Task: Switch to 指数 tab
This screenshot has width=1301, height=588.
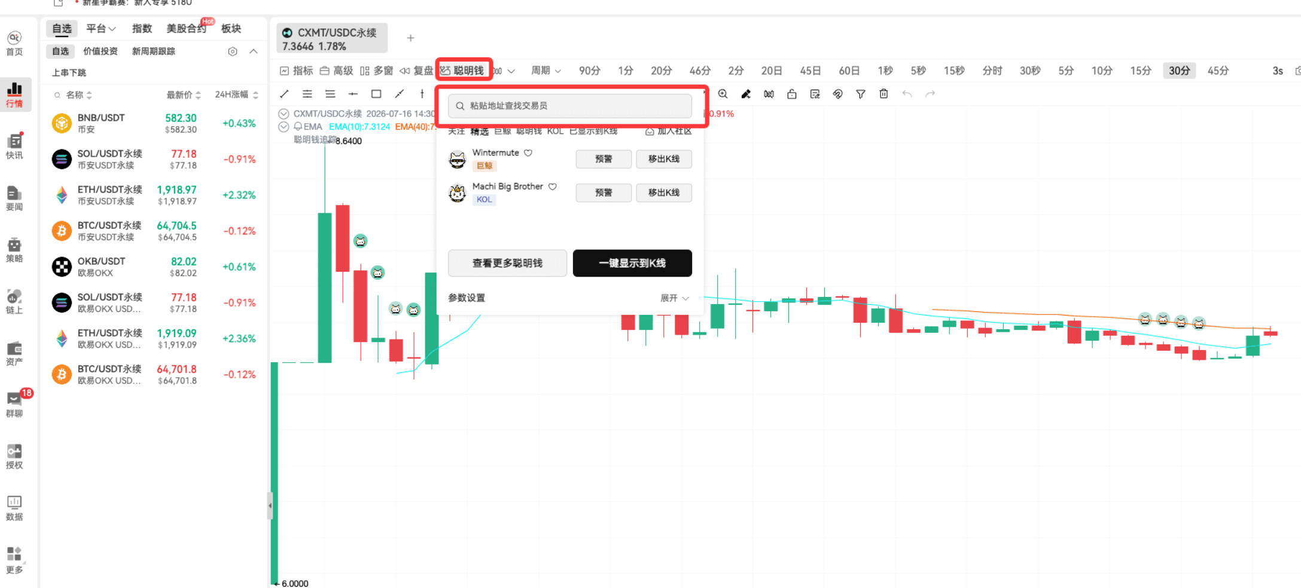Action: click(142, 29)
